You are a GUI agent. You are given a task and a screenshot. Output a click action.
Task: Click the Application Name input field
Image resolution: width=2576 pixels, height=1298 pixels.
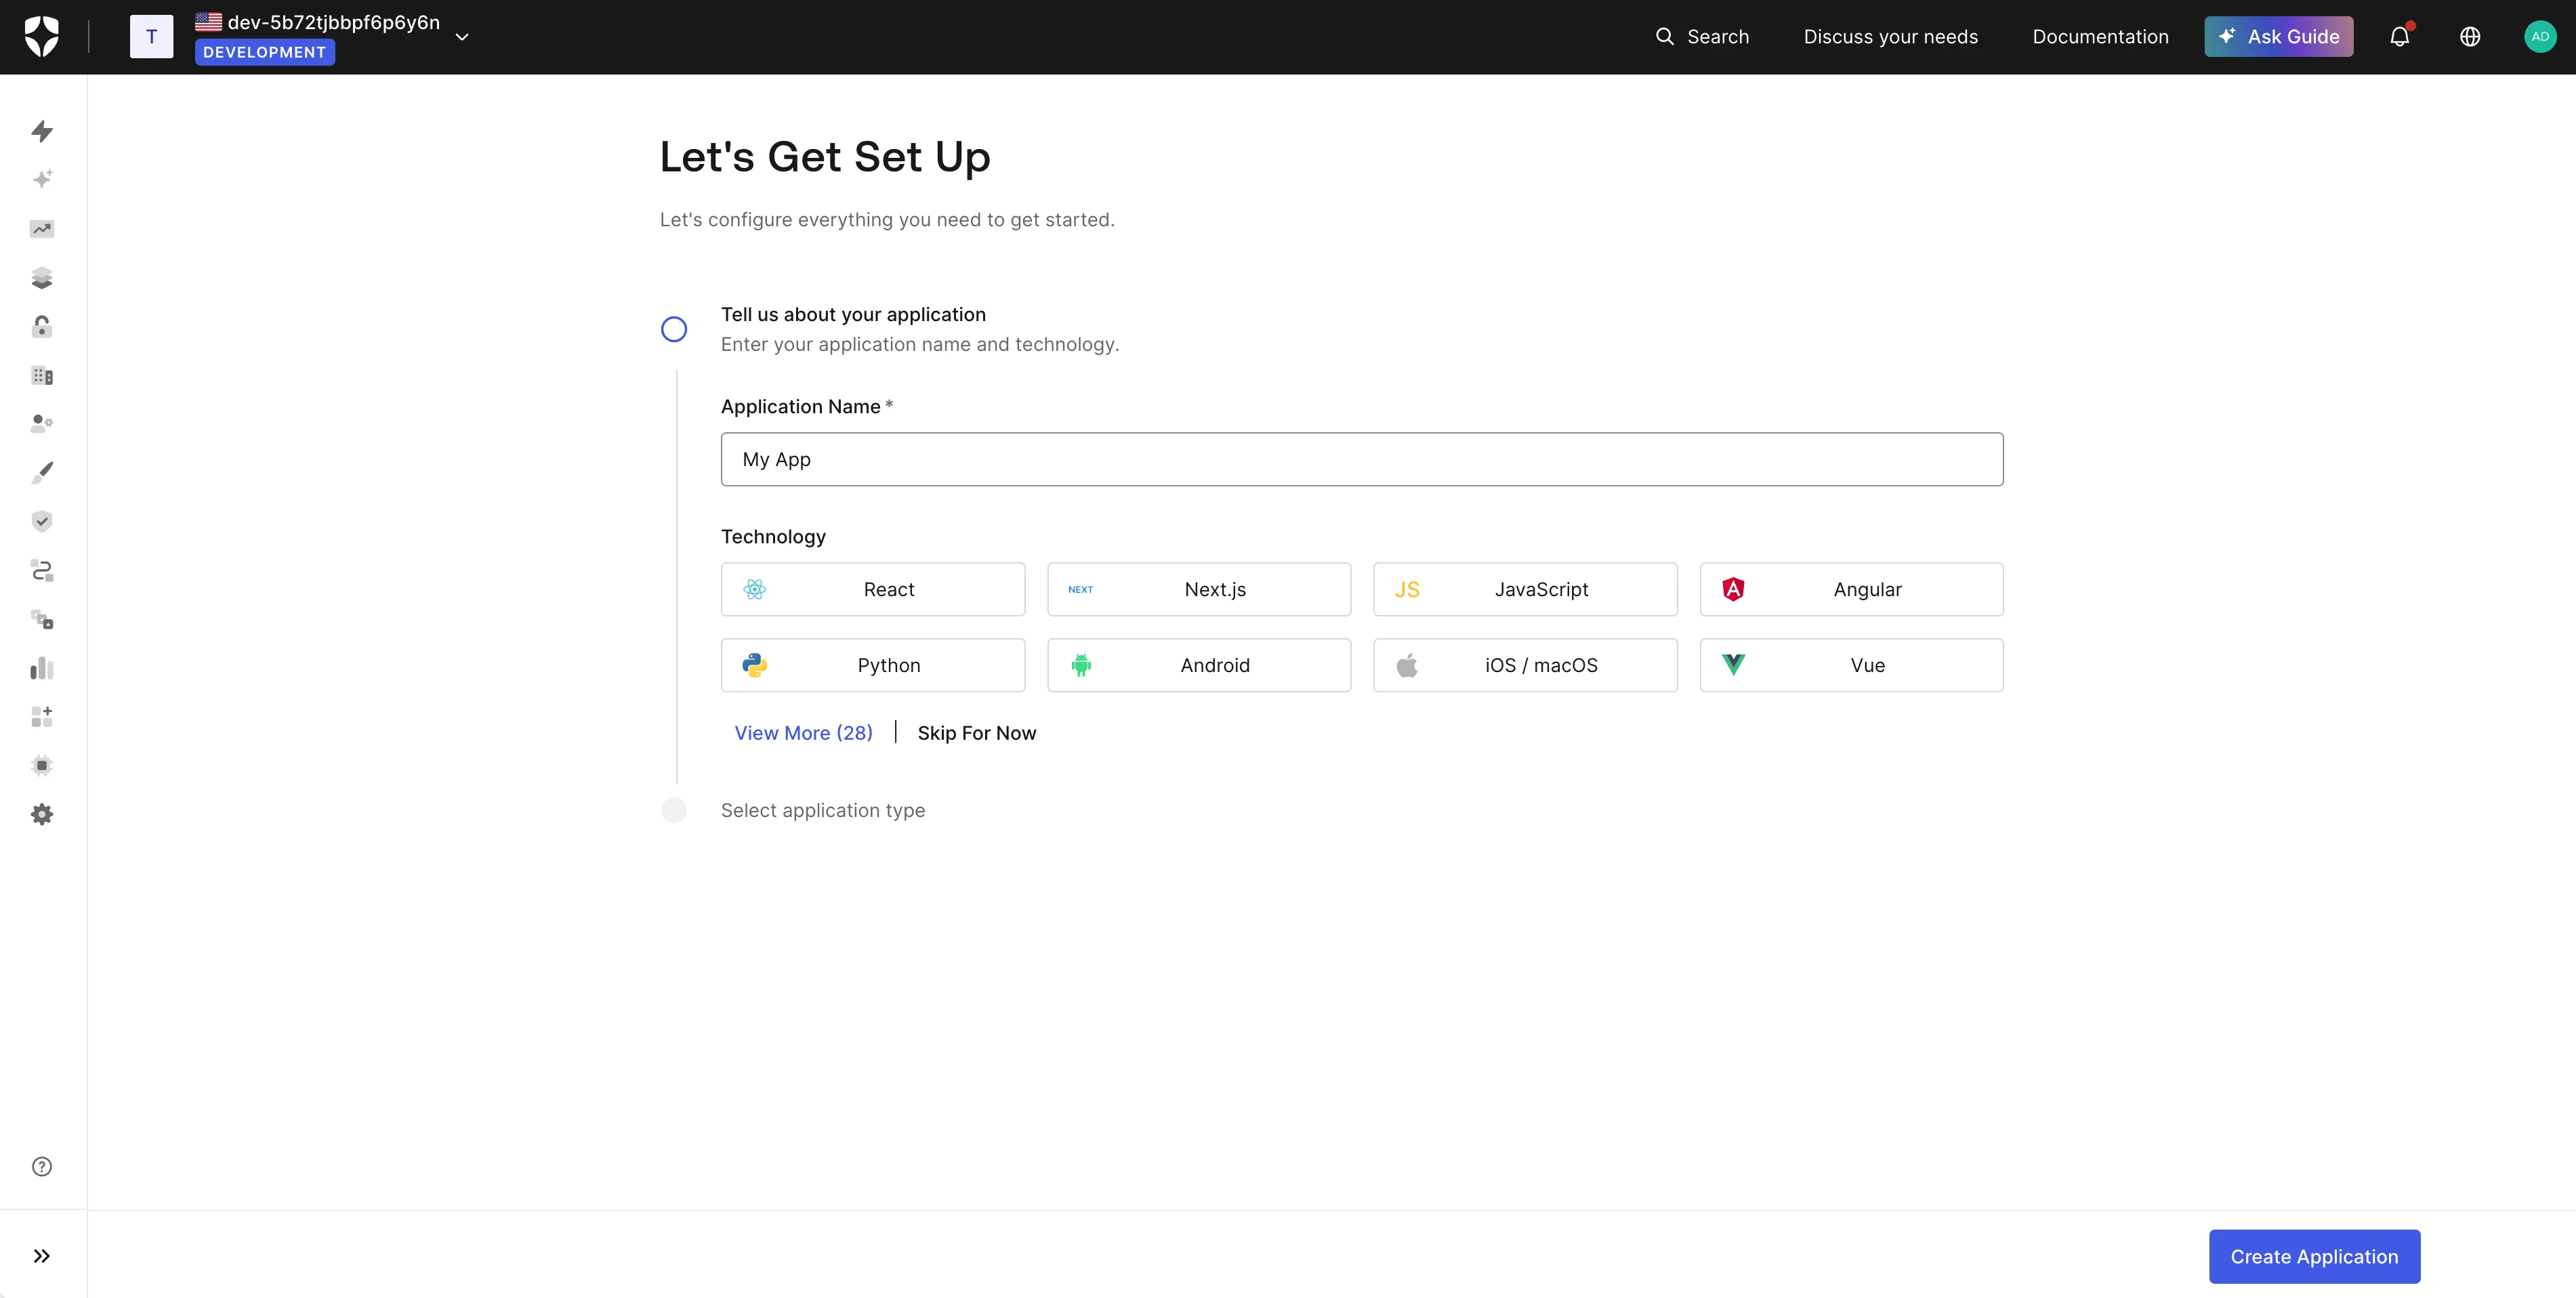1361,459
